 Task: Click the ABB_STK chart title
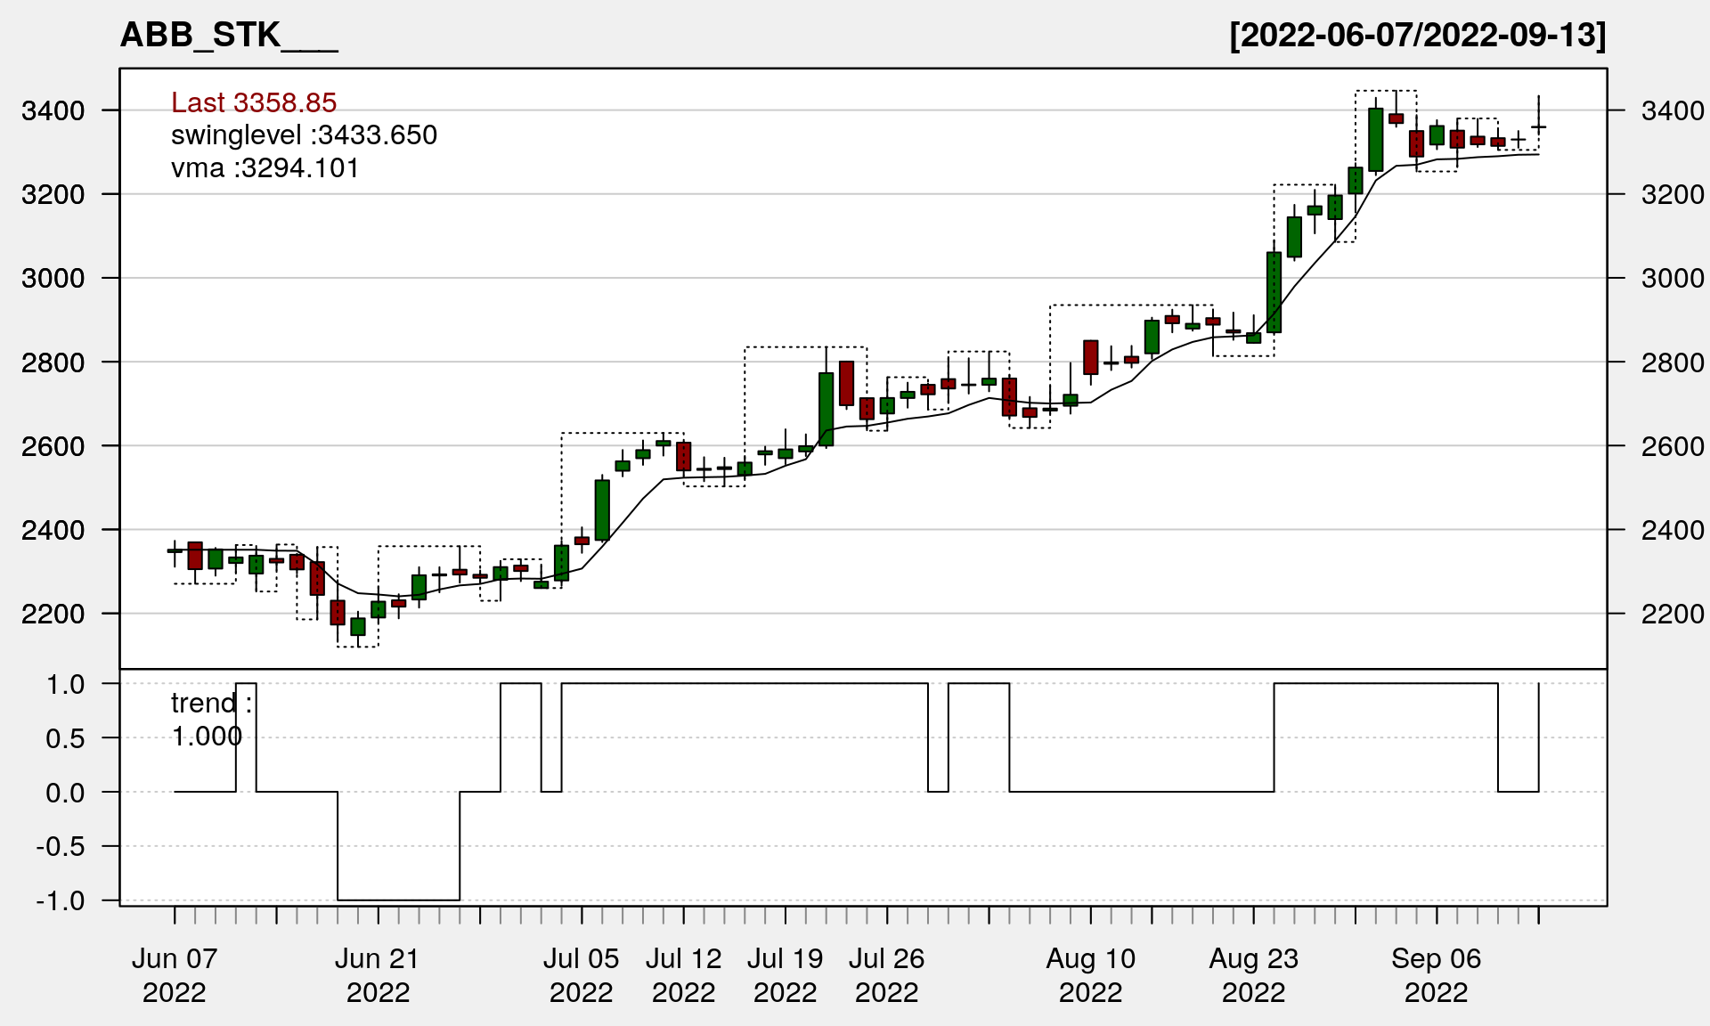(228, 36)
